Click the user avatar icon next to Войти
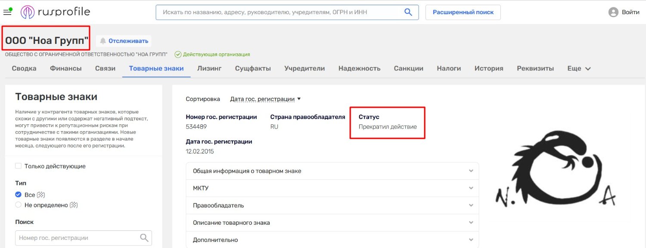This screenshot has height=248, width=646. [x=613, y=12]
